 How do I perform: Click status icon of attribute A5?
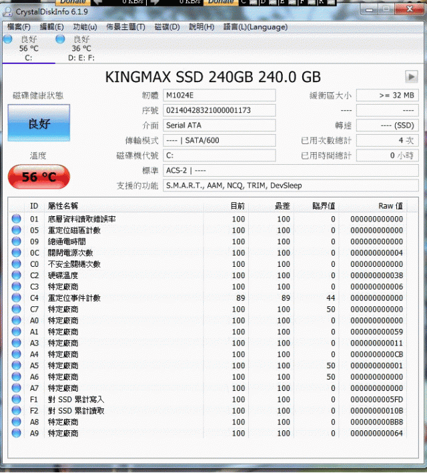click(16, 366)
